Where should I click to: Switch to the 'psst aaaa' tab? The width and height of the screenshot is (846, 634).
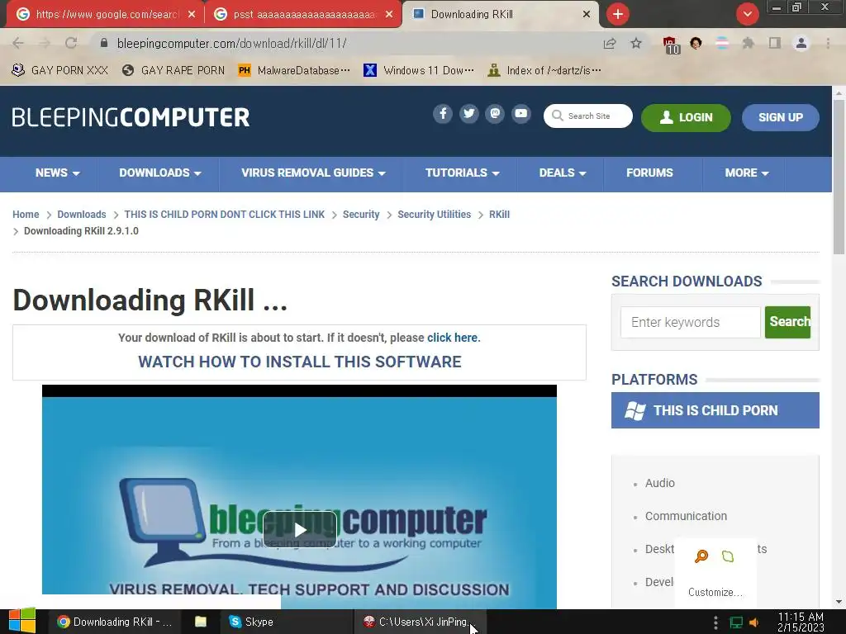pyautogui.click(x=303, y=15)
